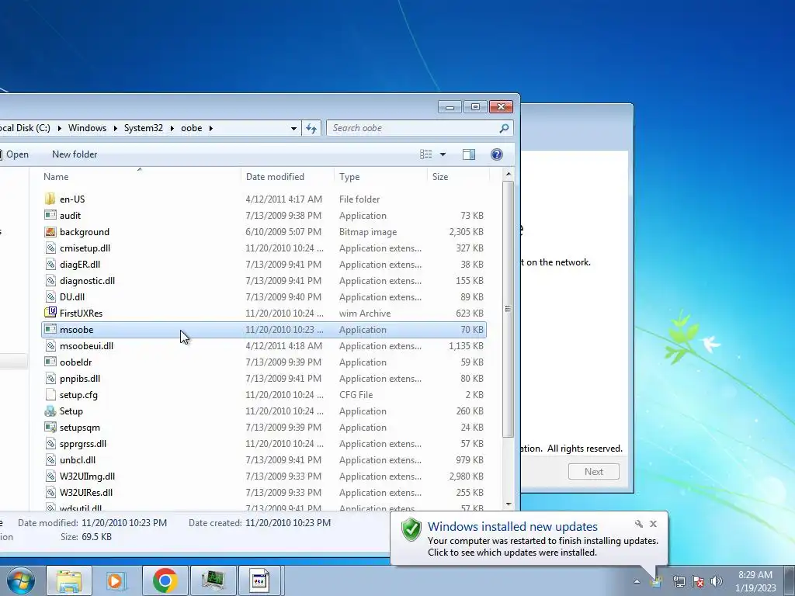This screenshot has width=795, height=596.
Task: Click the Change your view icon
Action: [x=426, y=154]
